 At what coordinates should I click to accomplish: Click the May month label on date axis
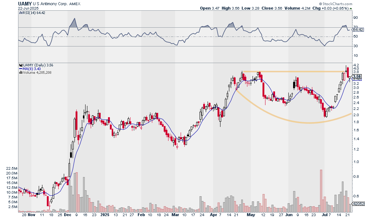tap(251, 215)
